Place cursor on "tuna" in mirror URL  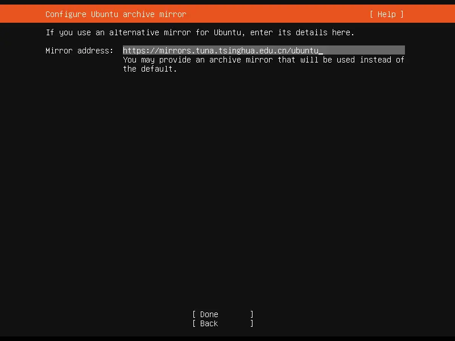coord(205,51)
